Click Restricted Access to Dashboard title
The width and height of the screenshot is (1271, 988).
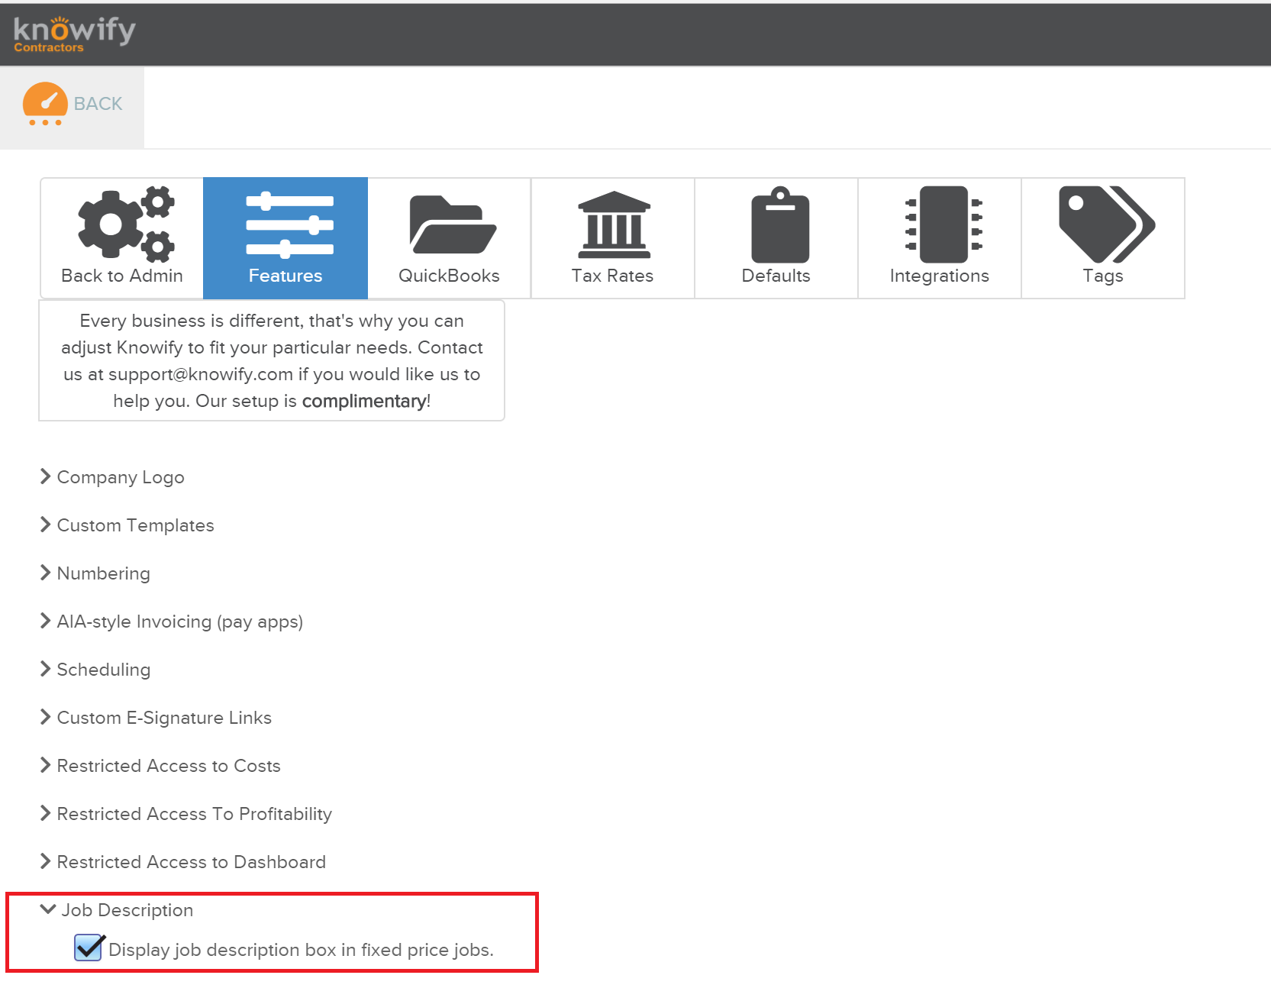tap(192, 862)
